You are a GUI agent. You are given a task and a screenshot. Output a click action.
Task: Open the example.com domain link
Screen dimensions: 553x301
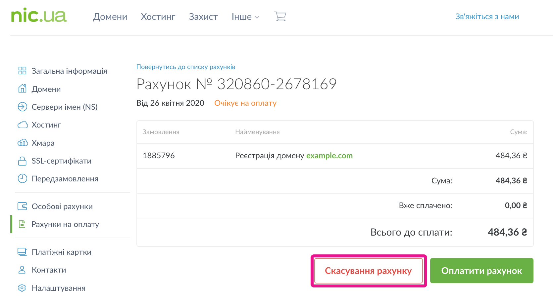tap(329, 156)
